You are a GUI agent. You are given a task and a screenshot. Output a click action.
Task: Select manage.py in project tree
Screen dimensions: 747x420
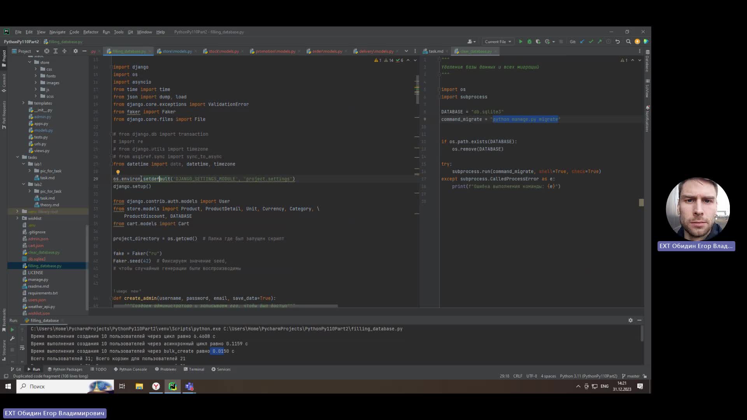pyautogui.click(x=38, y=280)
